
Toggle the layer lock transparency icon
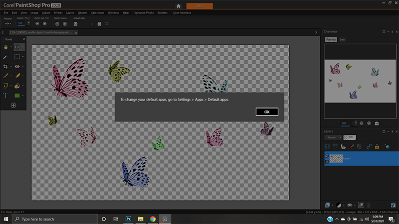(x=377, y=147)
